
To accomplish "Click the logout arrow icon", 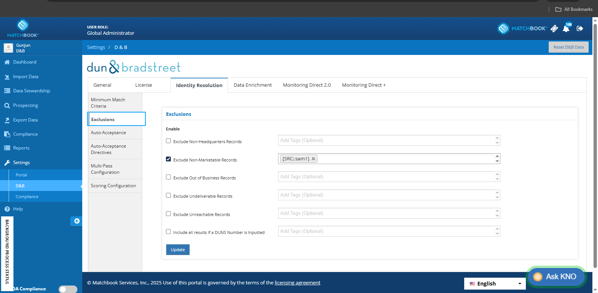I will coord(580,28).
